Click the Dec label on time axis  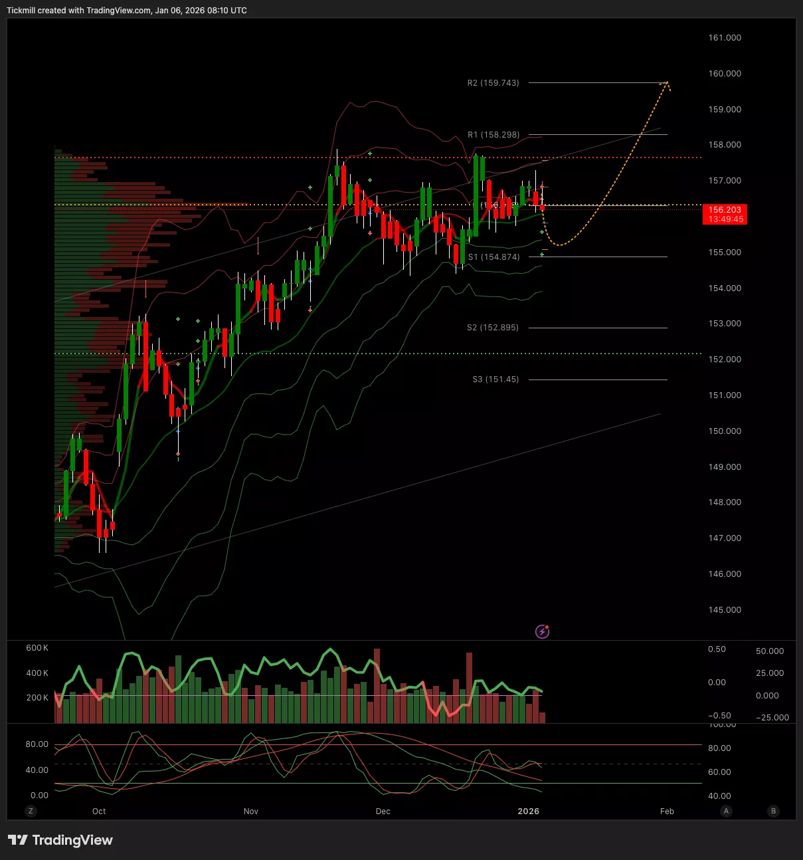(x=383, y=811)
